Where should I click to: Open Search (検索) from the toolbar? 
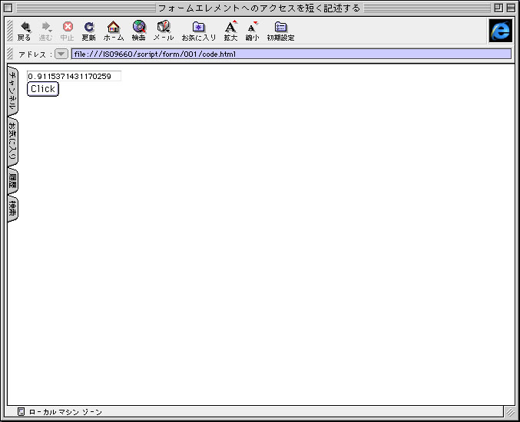pyautogui.click(x=139, y=28)
